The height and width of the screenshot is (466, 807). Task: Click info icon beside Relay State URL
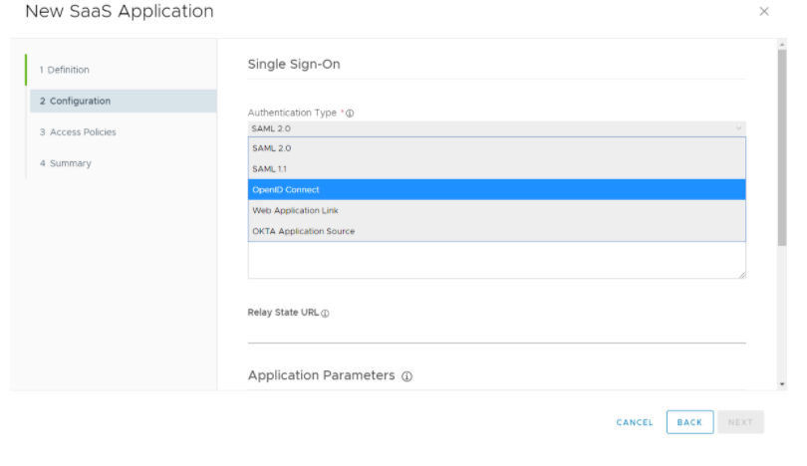tap(325, 314)
